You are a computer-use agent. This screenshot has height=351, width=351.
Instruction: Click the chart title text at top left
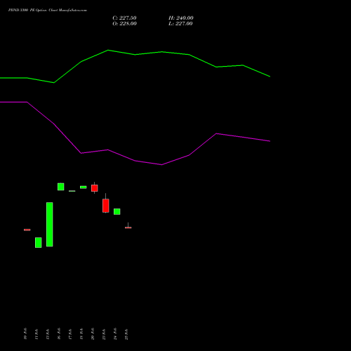48,11
